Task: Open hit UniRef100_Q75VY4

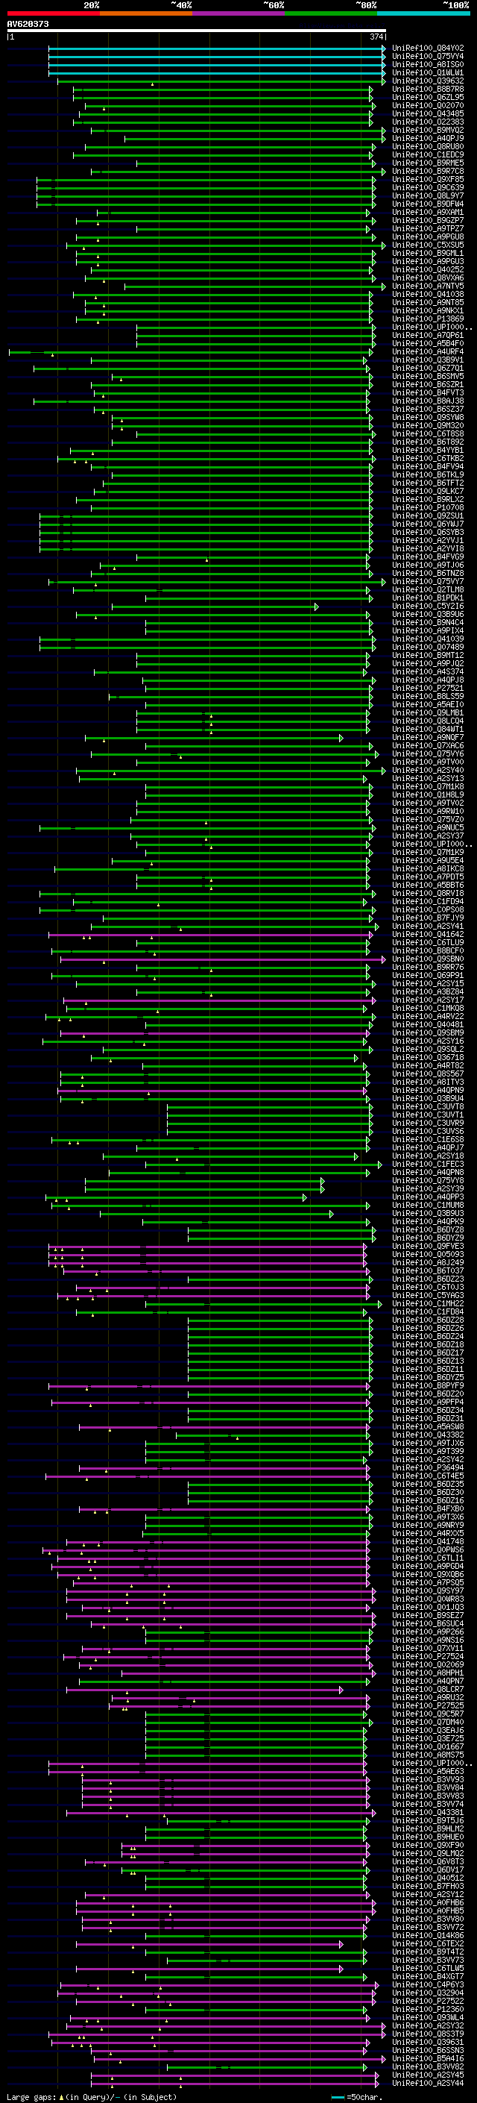Action: point(428,57)
